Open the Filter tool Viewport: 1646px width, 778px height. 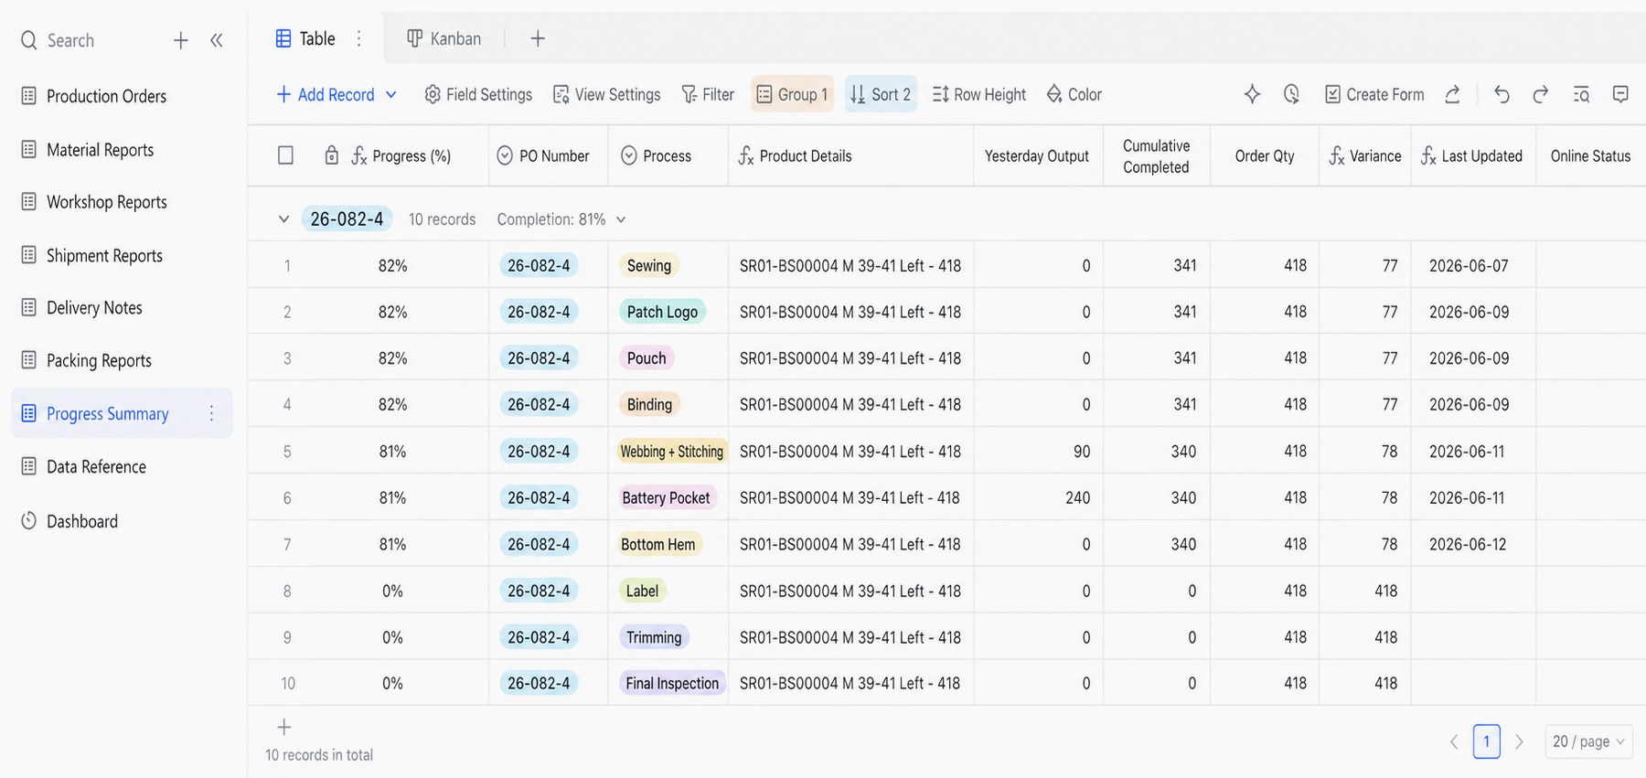(x=708, y=94)
